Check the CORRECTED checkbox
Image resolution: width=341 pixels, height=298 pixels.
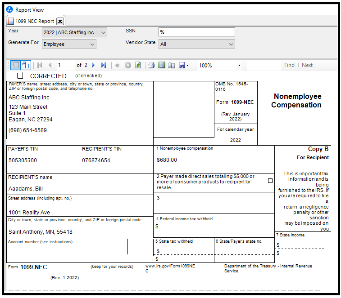click(20, 76)
